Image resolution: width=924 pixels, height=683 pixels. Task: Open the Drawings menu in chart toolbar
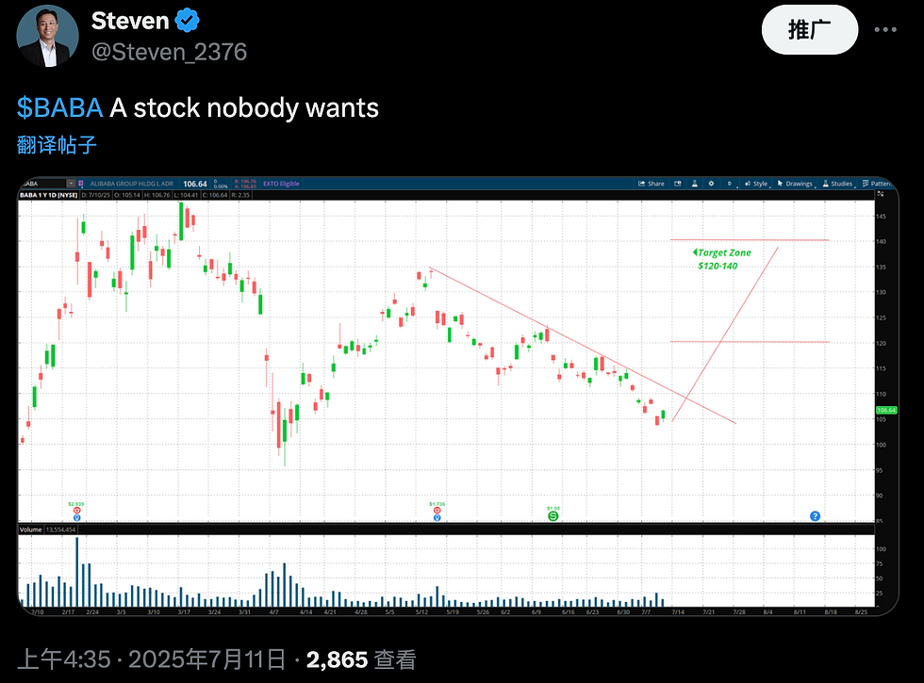click(796, 184)
